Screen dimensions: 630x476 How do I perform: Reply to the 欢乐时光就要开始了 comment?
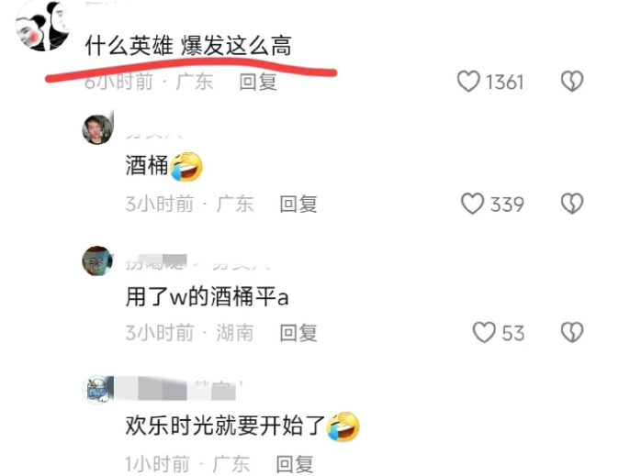coord(295,464)
